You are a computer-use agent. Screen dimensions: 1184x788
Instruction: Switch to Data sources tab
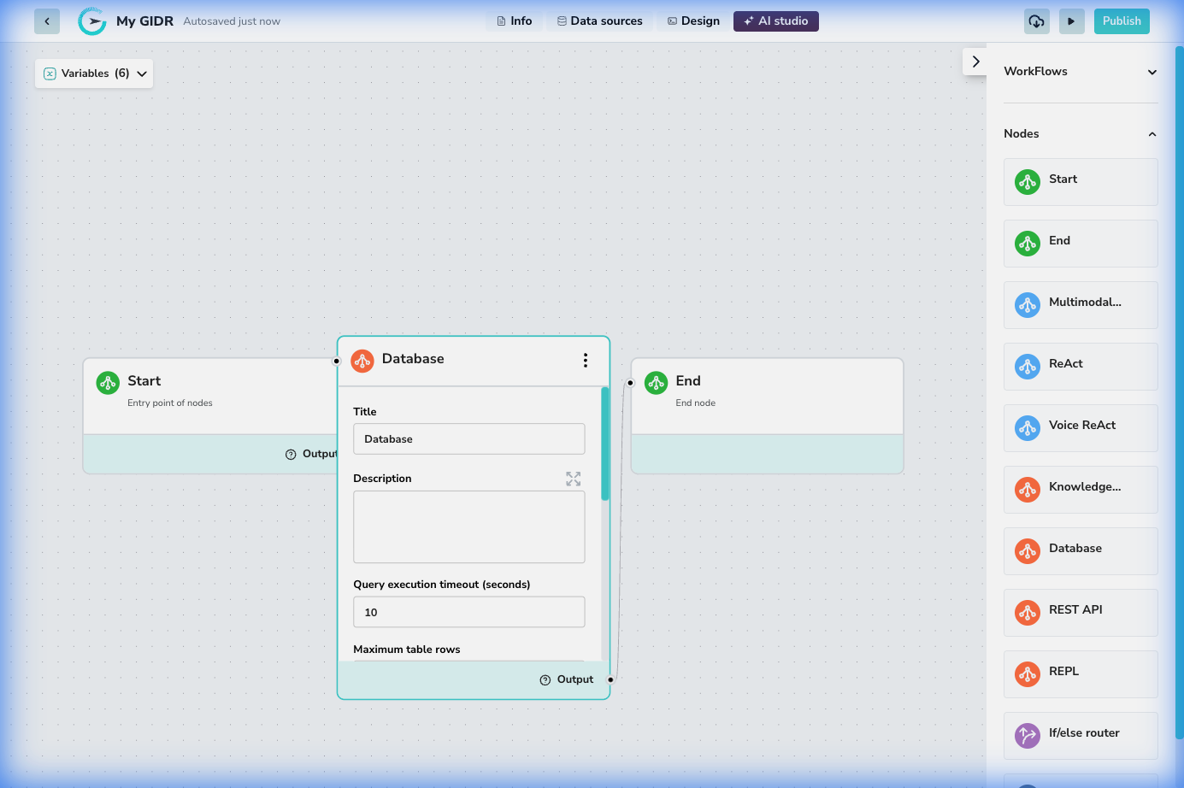click(x=600, y=21)
